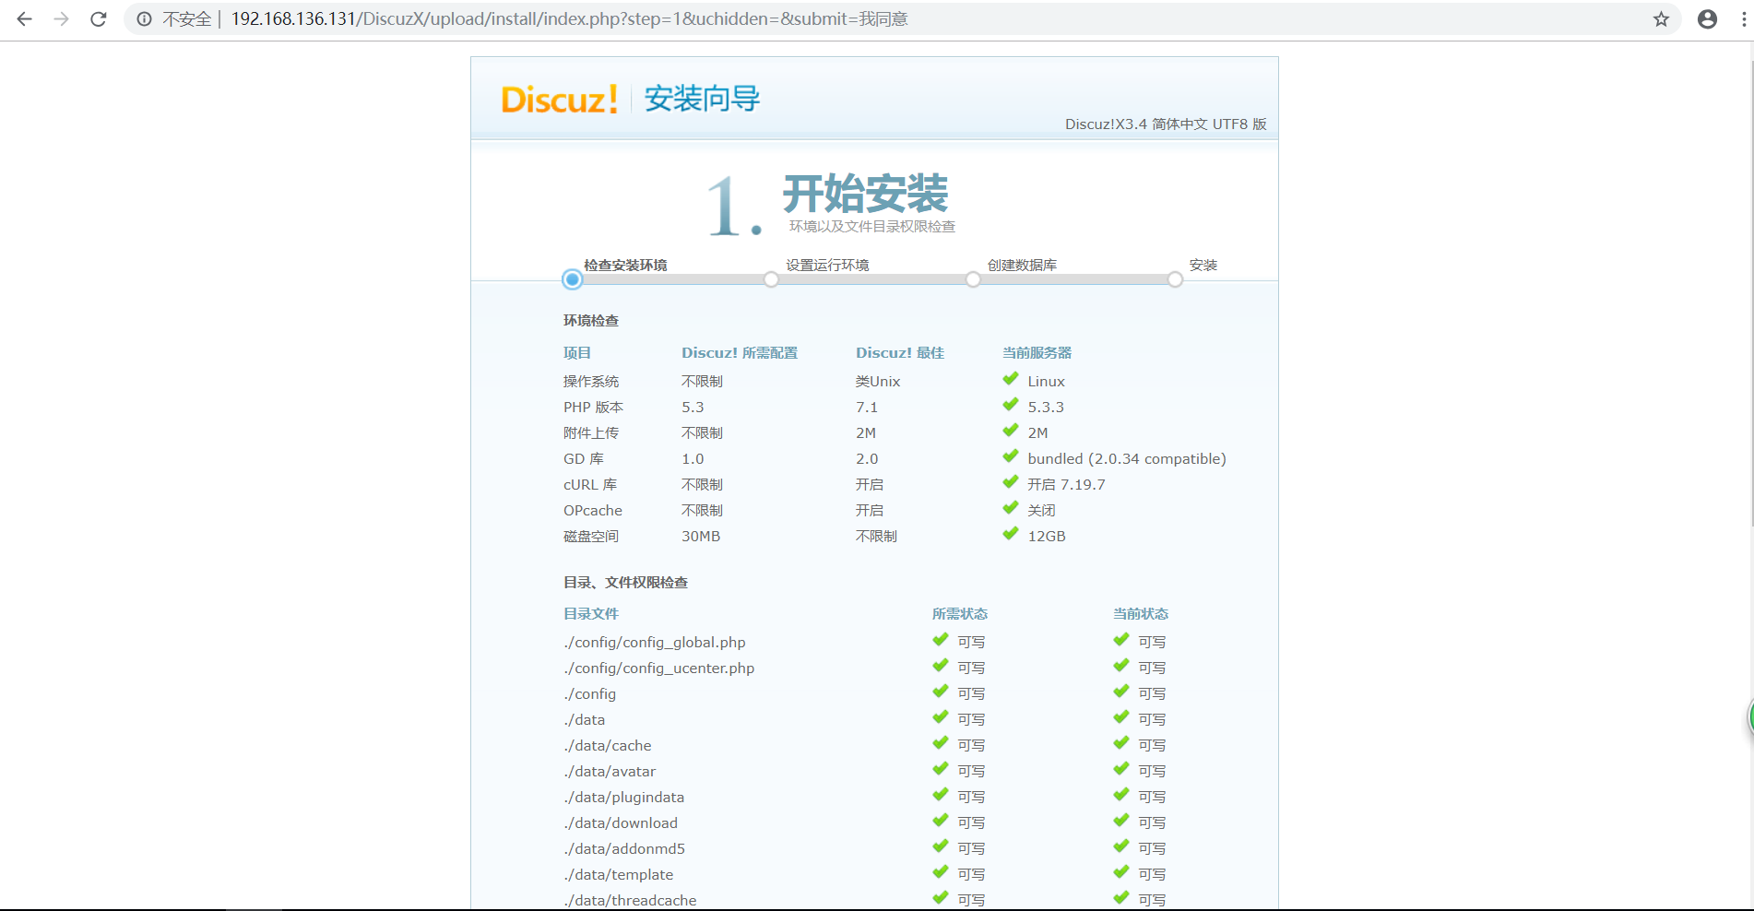Click the green check next to 12GB
The width and height of the screenshot is (1754, 911).
[1011, 533]
